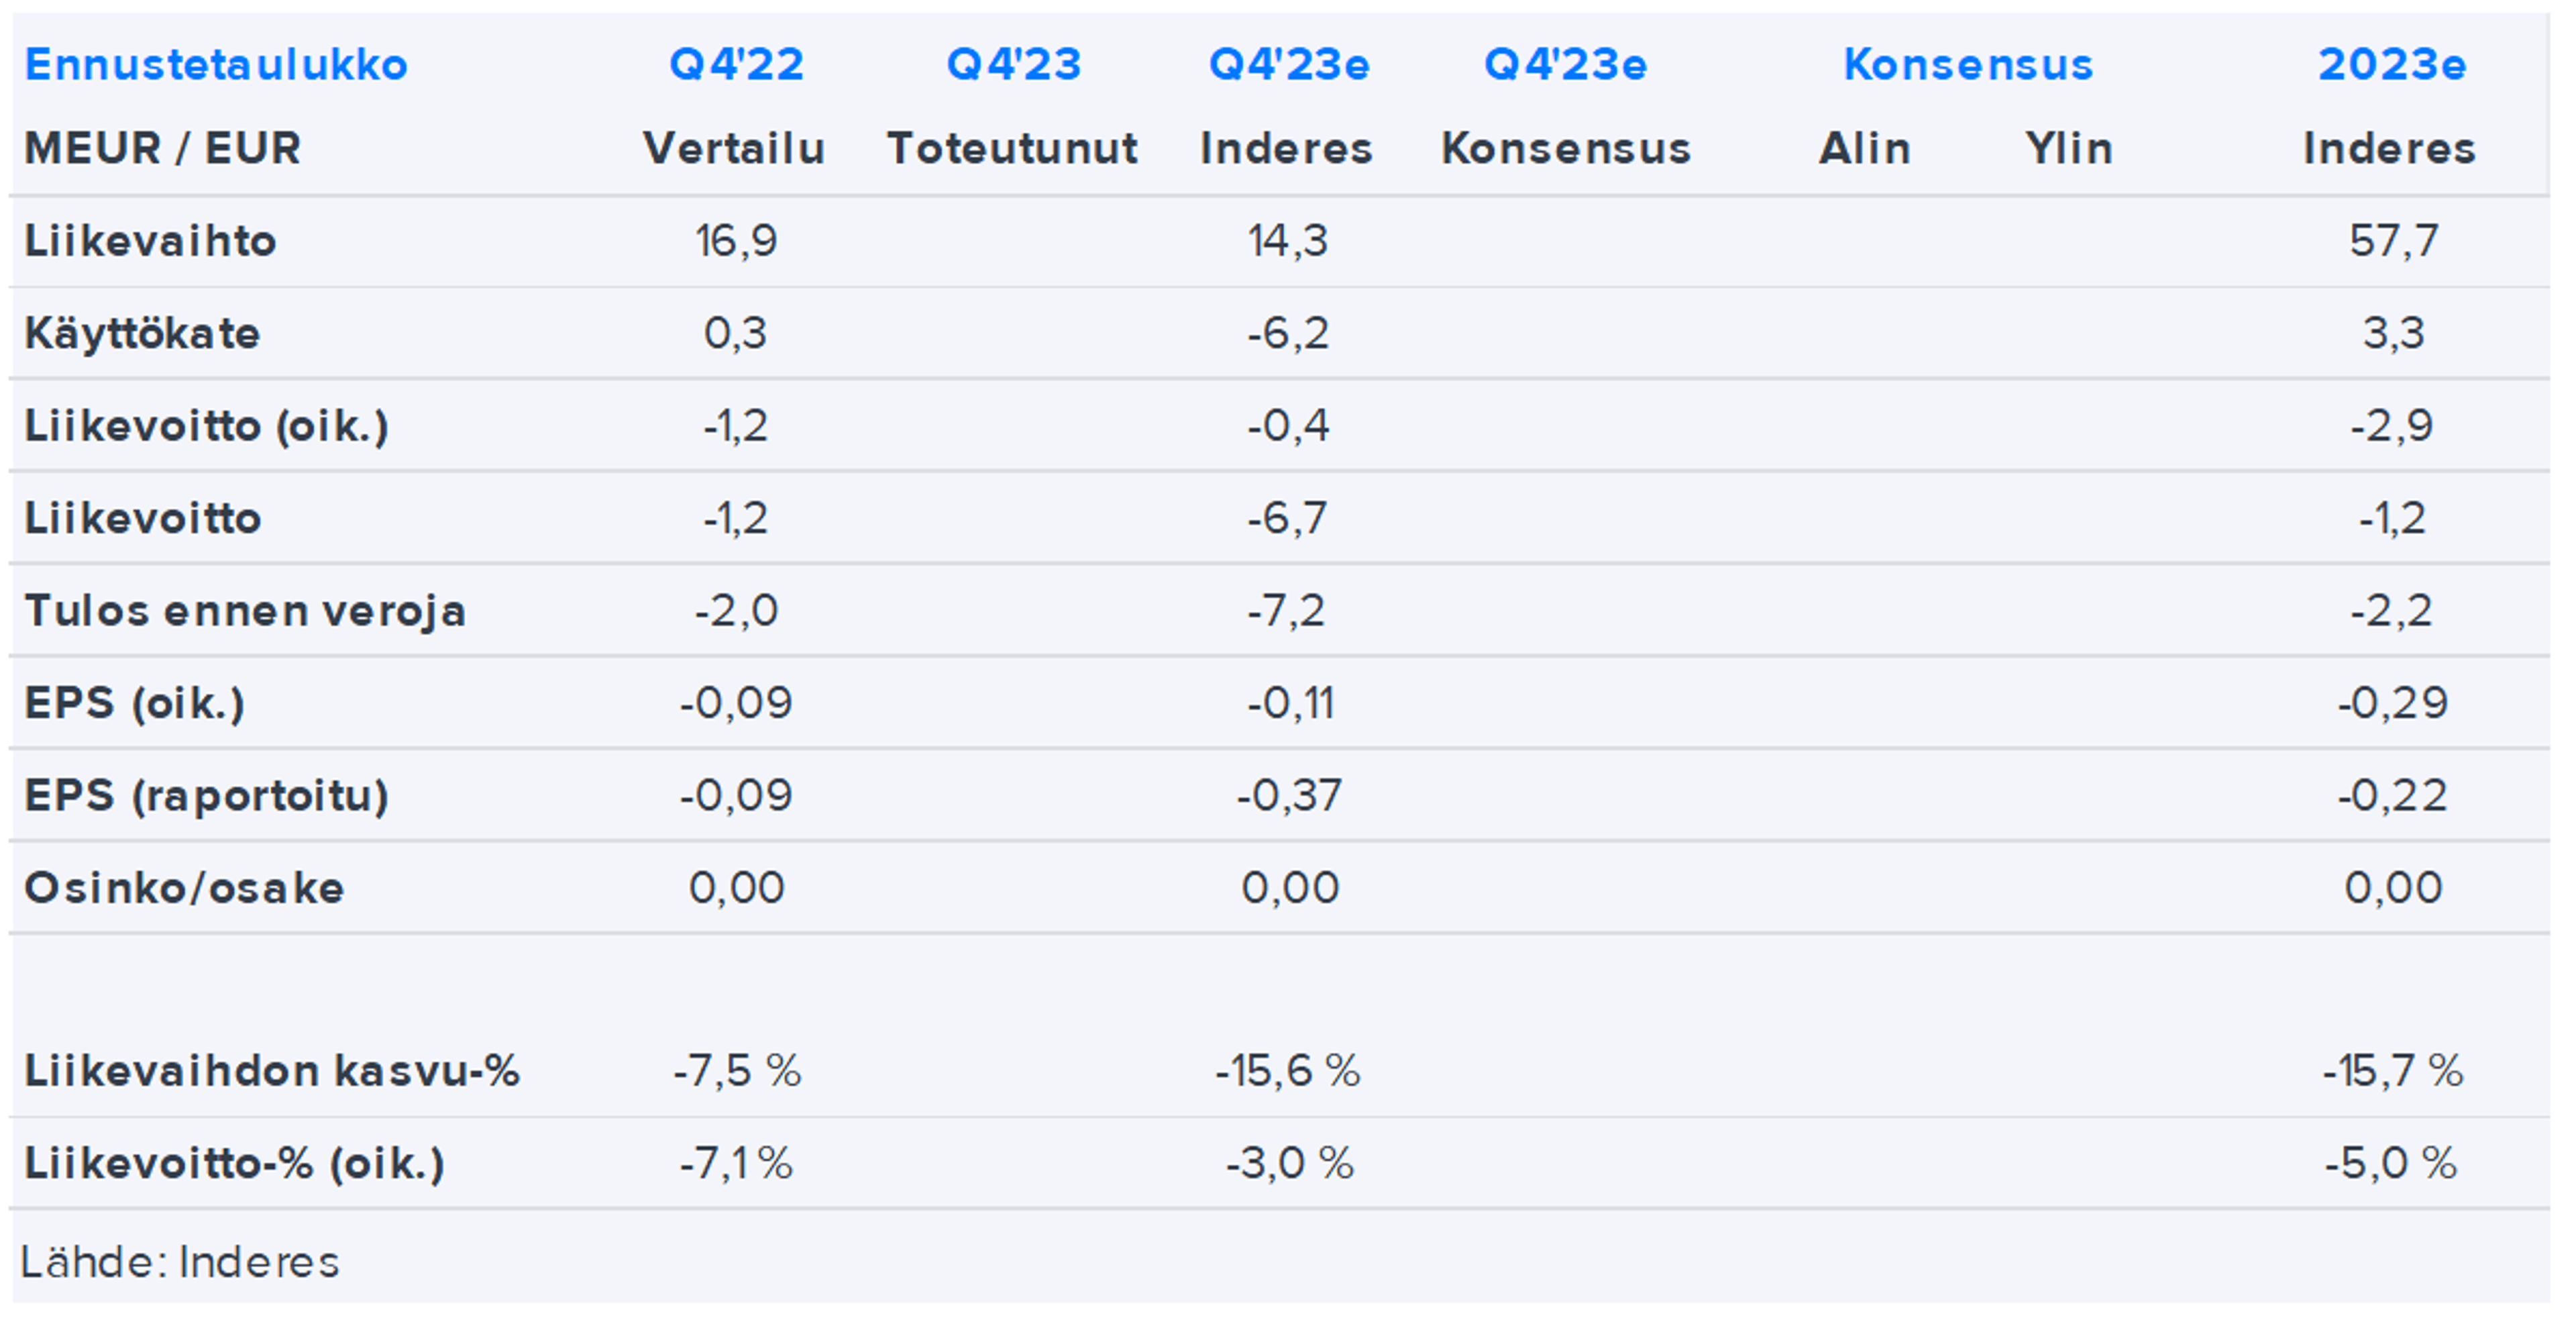Click Liikevaihto 2023e value 57,7
Image resolution: width=2576 pixels, height=1318 pixels.
[2393, 241]
